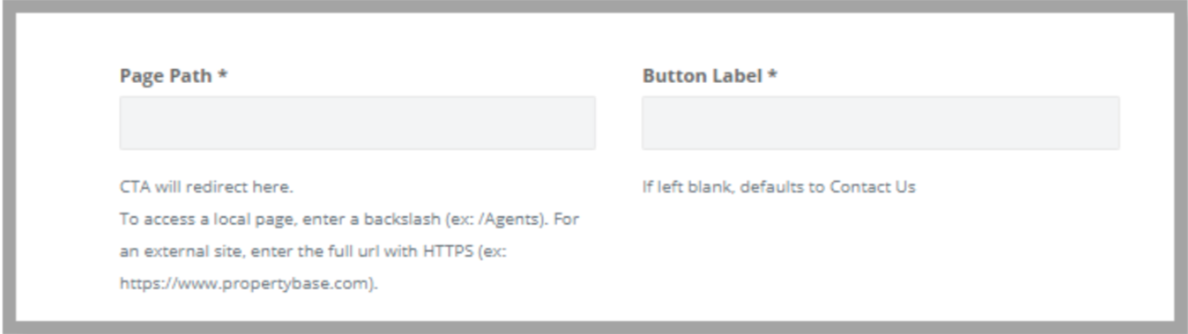
Task: Select the required asterisk next to Page Path
Action: (x=223, y=75)
